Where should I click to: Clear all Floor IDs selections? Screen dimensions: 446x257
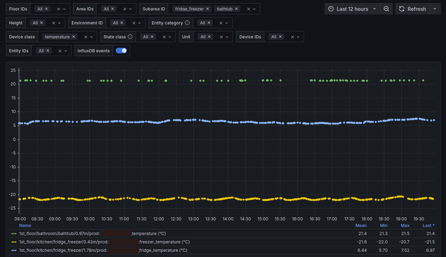(x=59, y=9)
